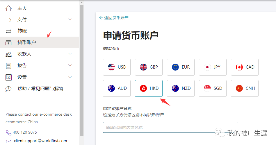Click the China flag icon on CNH

coord(239,88)
